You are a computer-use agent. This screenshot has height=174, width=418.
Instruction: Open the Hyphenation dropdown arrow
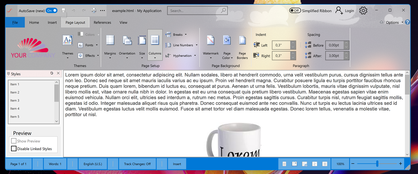tap(195, 56)
